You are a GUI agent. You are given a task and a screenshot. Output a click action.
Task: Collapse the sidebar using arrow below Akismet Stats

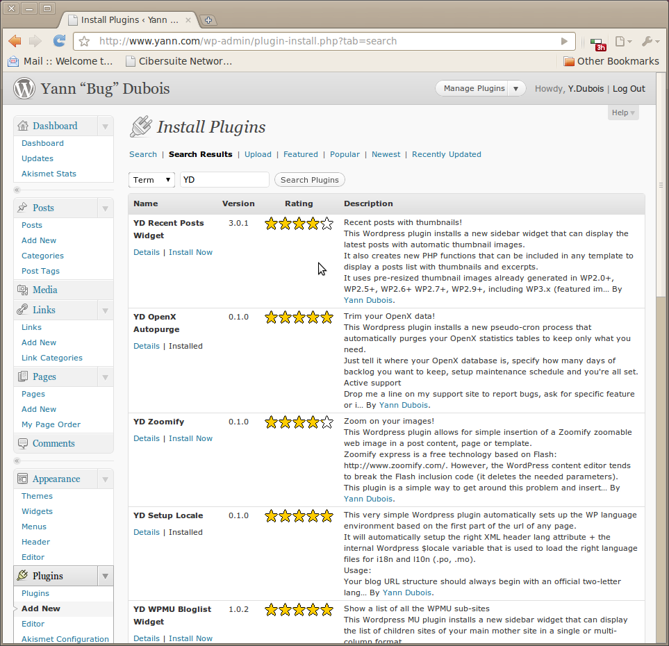tap(17, 190)
